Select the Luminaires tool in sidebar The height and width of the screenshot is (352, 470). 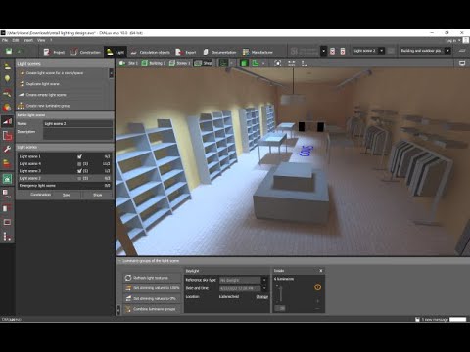[7, 66]
